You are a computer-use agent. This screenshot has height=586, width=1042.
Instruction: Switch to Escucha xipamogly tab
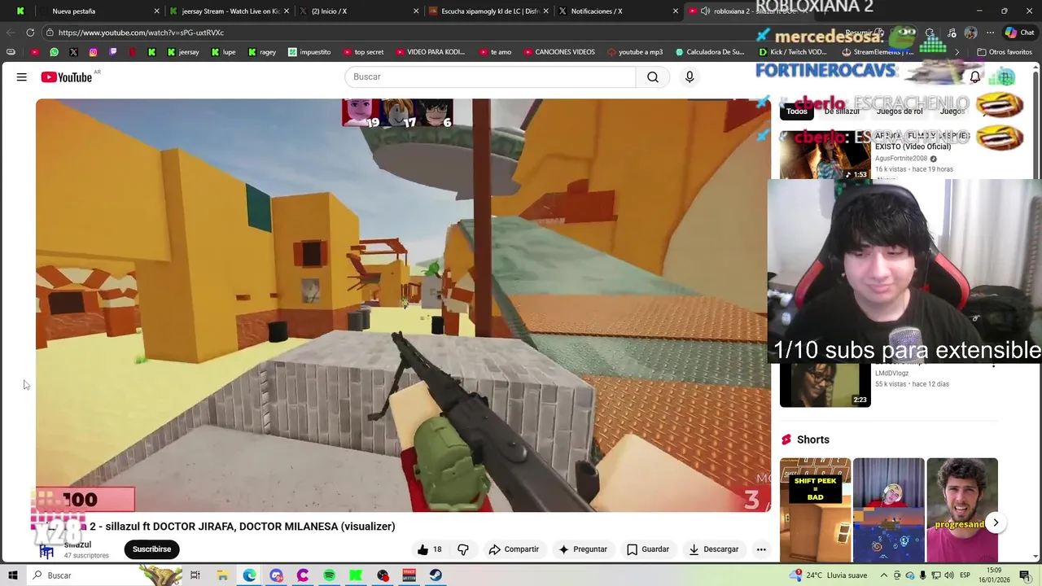point(487,11)
